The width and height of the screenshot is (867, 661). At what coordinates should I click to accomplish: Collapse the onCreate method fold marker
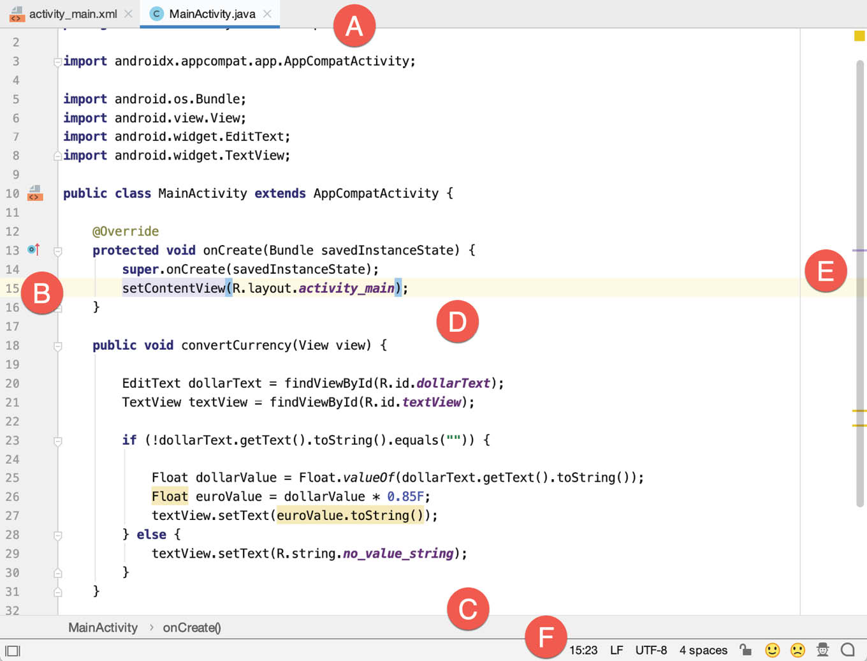58,251
